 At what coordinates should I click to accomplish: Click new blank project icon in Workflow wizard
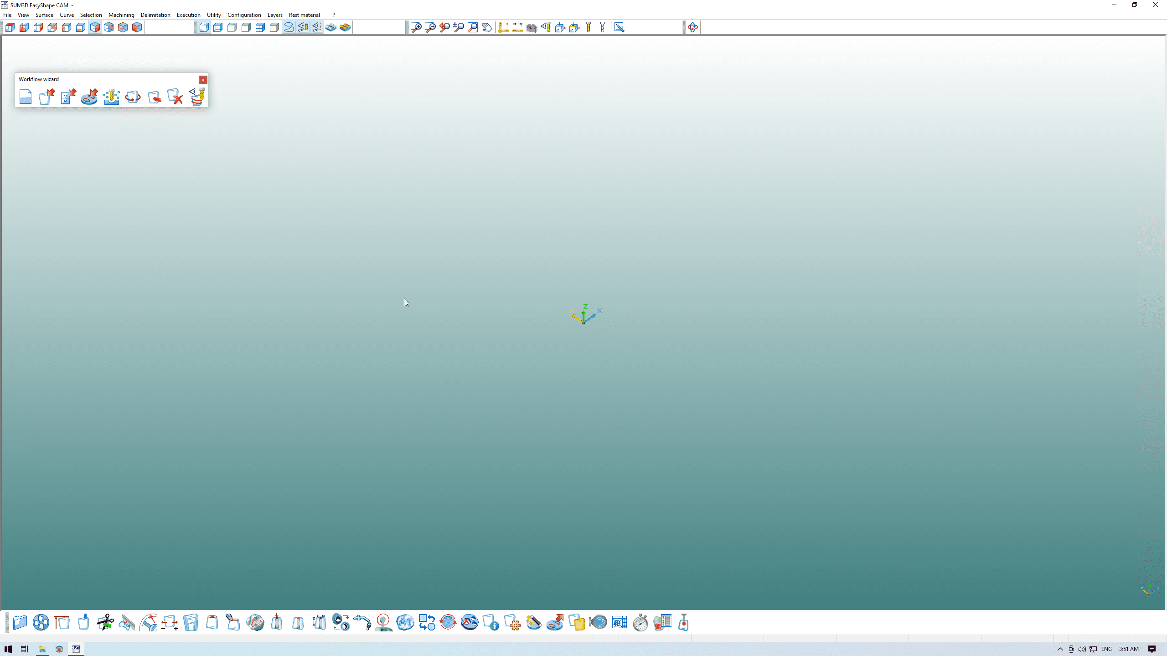pyautogui.click(x=26, y=97)
